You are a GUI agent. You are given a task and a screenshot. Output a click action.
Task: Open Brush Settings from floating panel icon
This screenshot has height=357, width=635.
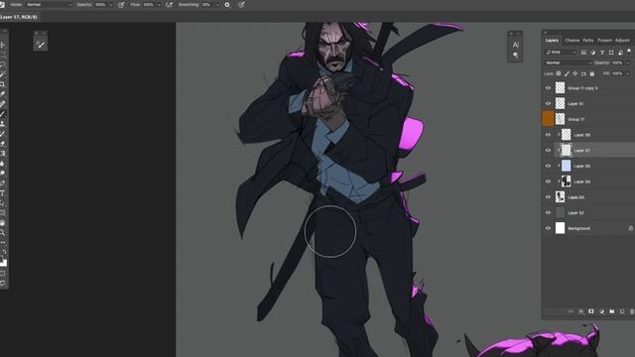click(40, 44)
